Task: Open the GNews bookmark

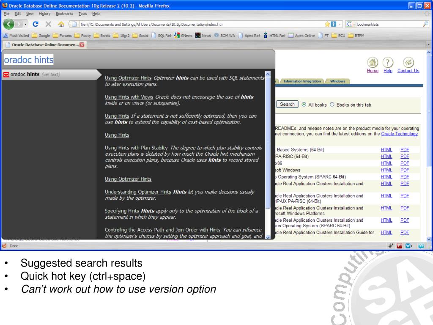Action: (184, 36)
